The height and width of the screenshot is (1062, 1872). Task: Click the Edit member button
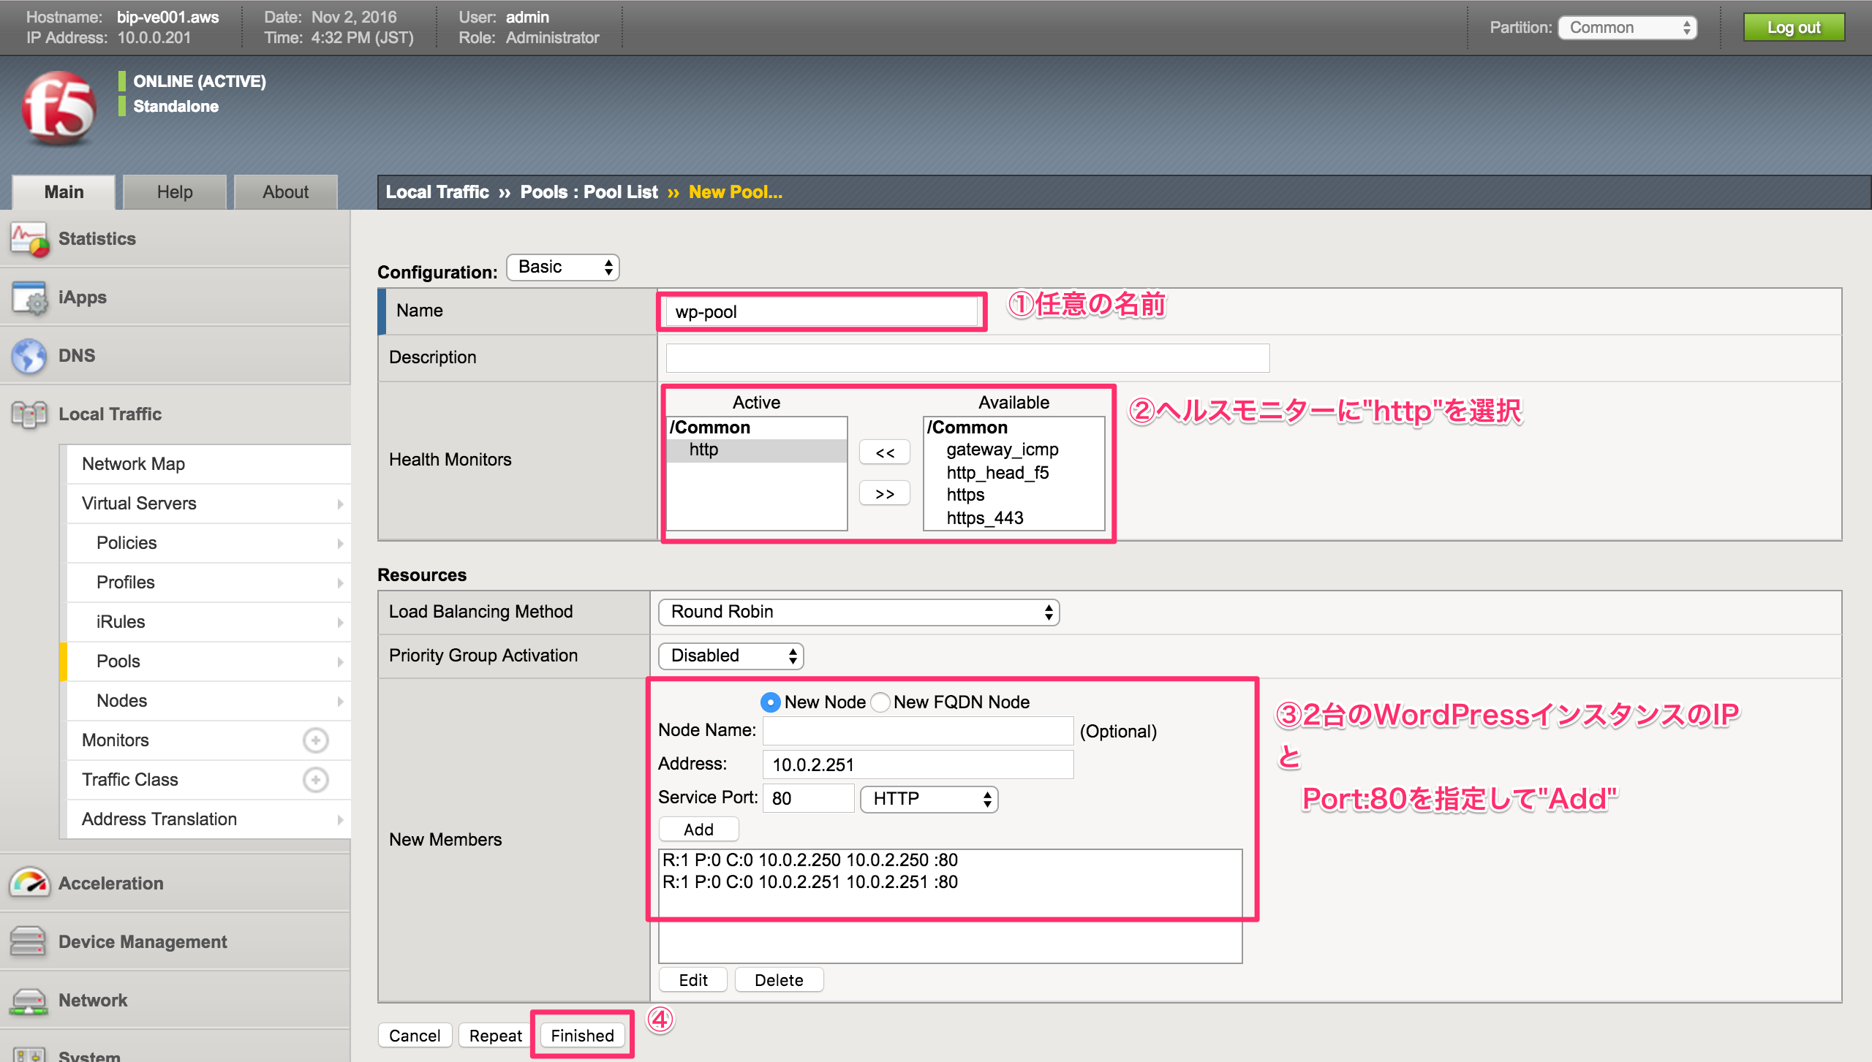click(x=693, y=980)
